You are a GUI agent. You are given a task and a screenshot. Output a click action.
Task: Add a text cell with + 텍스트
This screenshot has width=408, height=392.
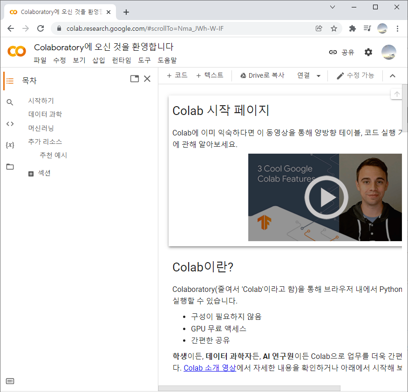[x=210, y=75]
